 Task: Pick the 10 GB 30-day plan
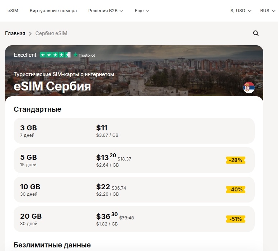pos(134,190)
